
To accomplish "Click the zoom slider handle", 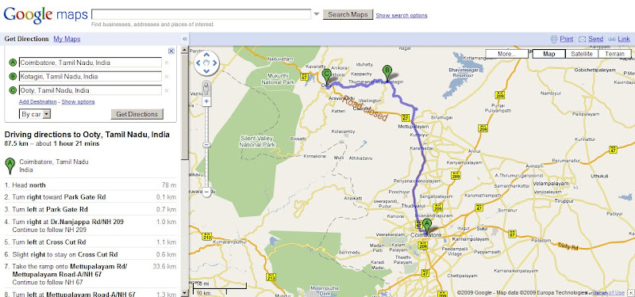I will click(206, 145).
